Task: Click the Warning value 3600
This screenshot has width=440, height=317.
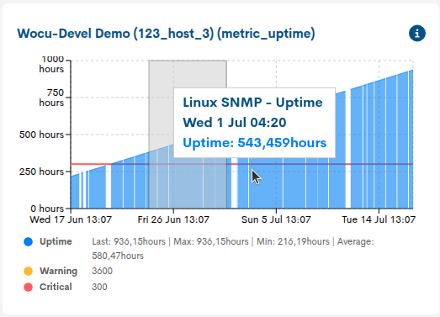Action: coord(102,271)
